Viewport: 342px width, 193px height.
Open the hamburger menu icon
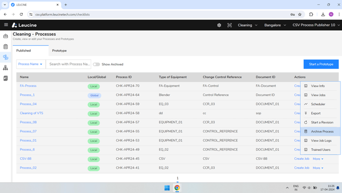6,25
